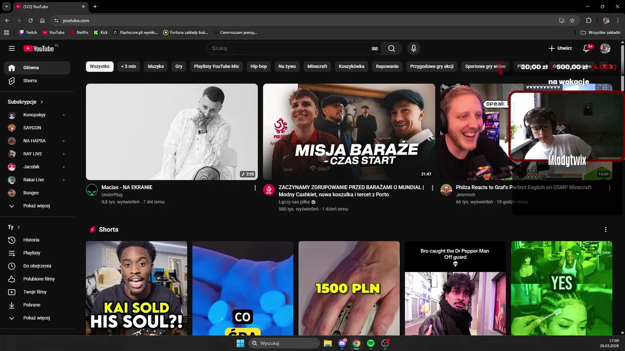
Task: Expand the Ty section chevron
Action: [19, 227]
